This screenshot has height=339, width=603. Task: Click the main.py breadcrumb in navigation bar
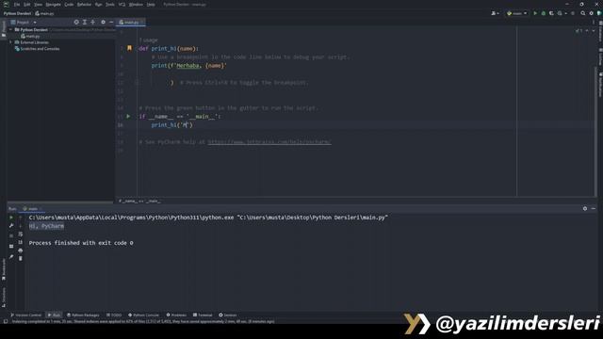pyautogui.click(x=44, y=13)
